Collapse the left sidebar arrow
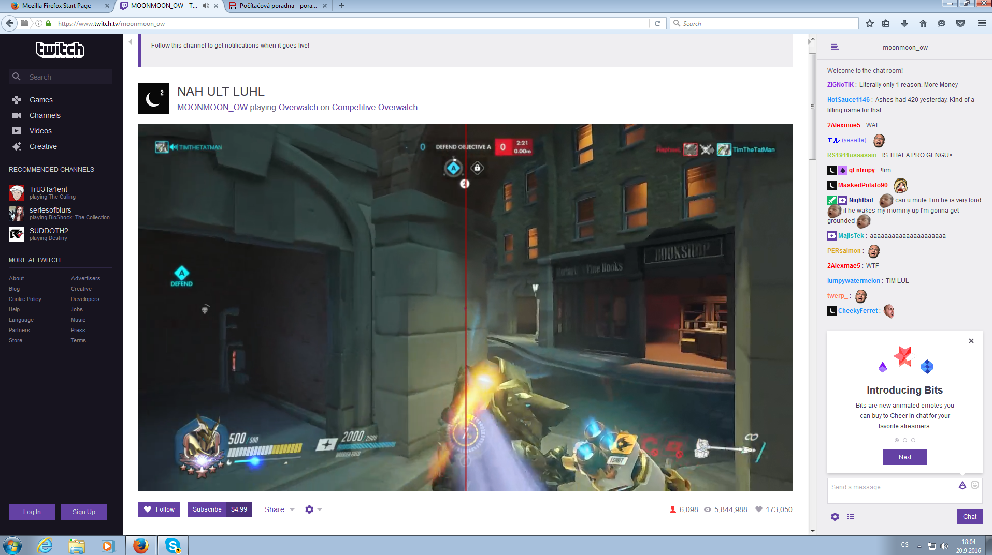992x555 pixels. click(x=130, y=42)
